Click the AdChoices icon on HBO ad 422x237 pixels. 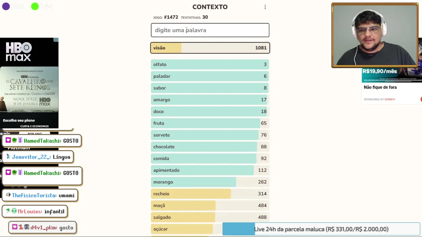coord(56,40)
